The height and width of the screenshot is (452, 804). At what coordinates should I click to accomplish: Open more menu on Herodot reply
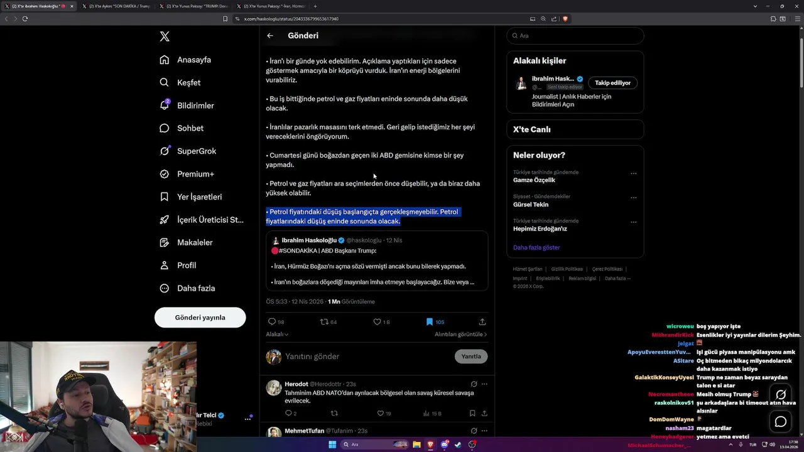484,384
